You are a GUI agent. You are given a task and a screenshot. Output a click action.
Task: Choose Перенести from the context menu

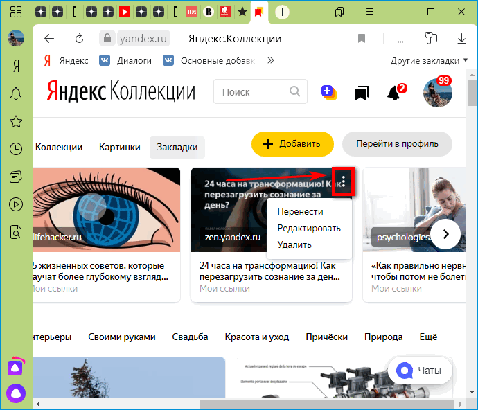tap(300, 211)
